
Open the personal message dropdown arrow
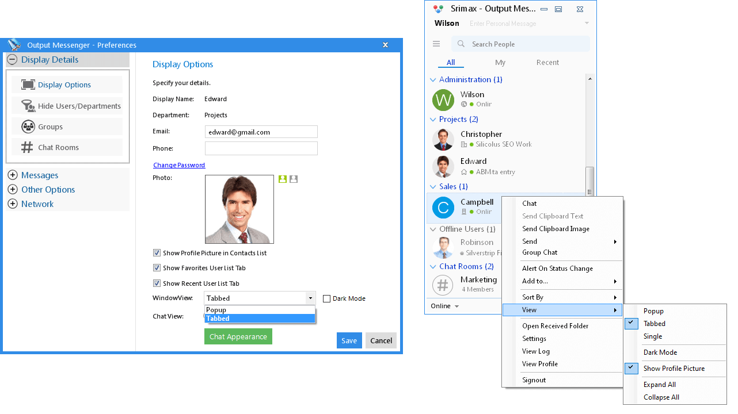coord(587,24)
